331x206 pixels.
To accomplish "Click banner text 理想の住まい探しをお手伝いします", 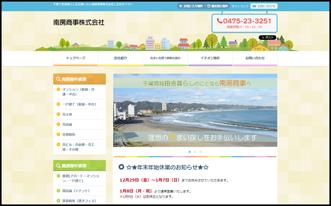I will coord(202,138).
